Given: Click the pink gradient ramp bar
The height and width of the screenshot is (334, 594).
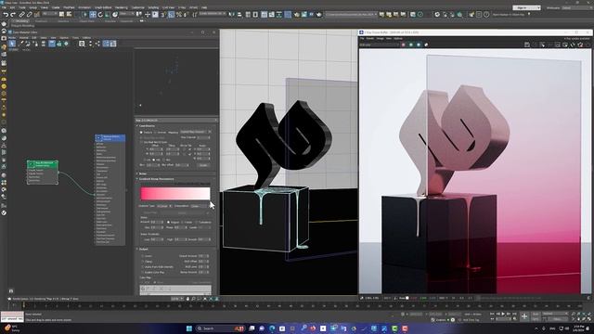Looking at the screenshot, I should click(175, 194).
